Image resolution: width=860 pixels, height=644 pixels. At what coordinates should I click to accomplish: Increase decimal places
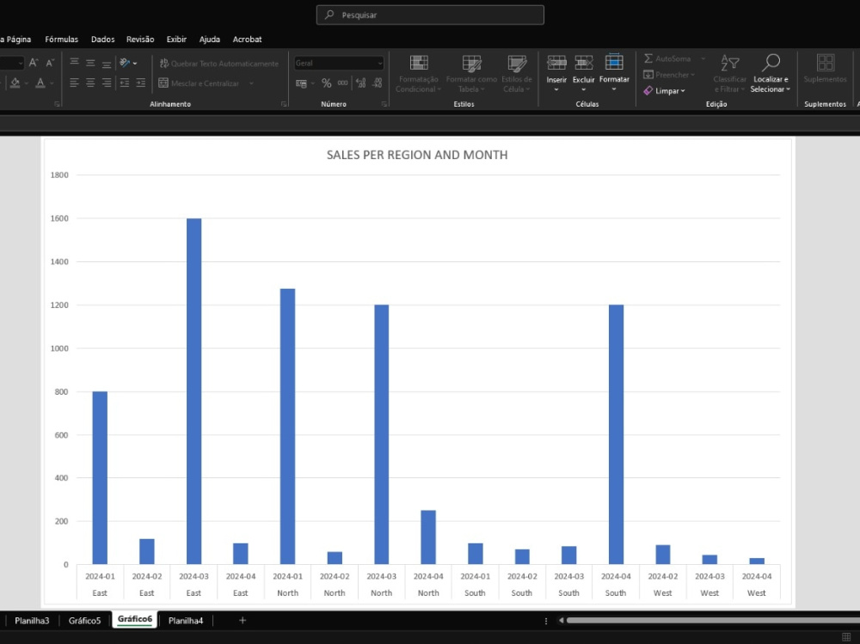tap(361, 83)
